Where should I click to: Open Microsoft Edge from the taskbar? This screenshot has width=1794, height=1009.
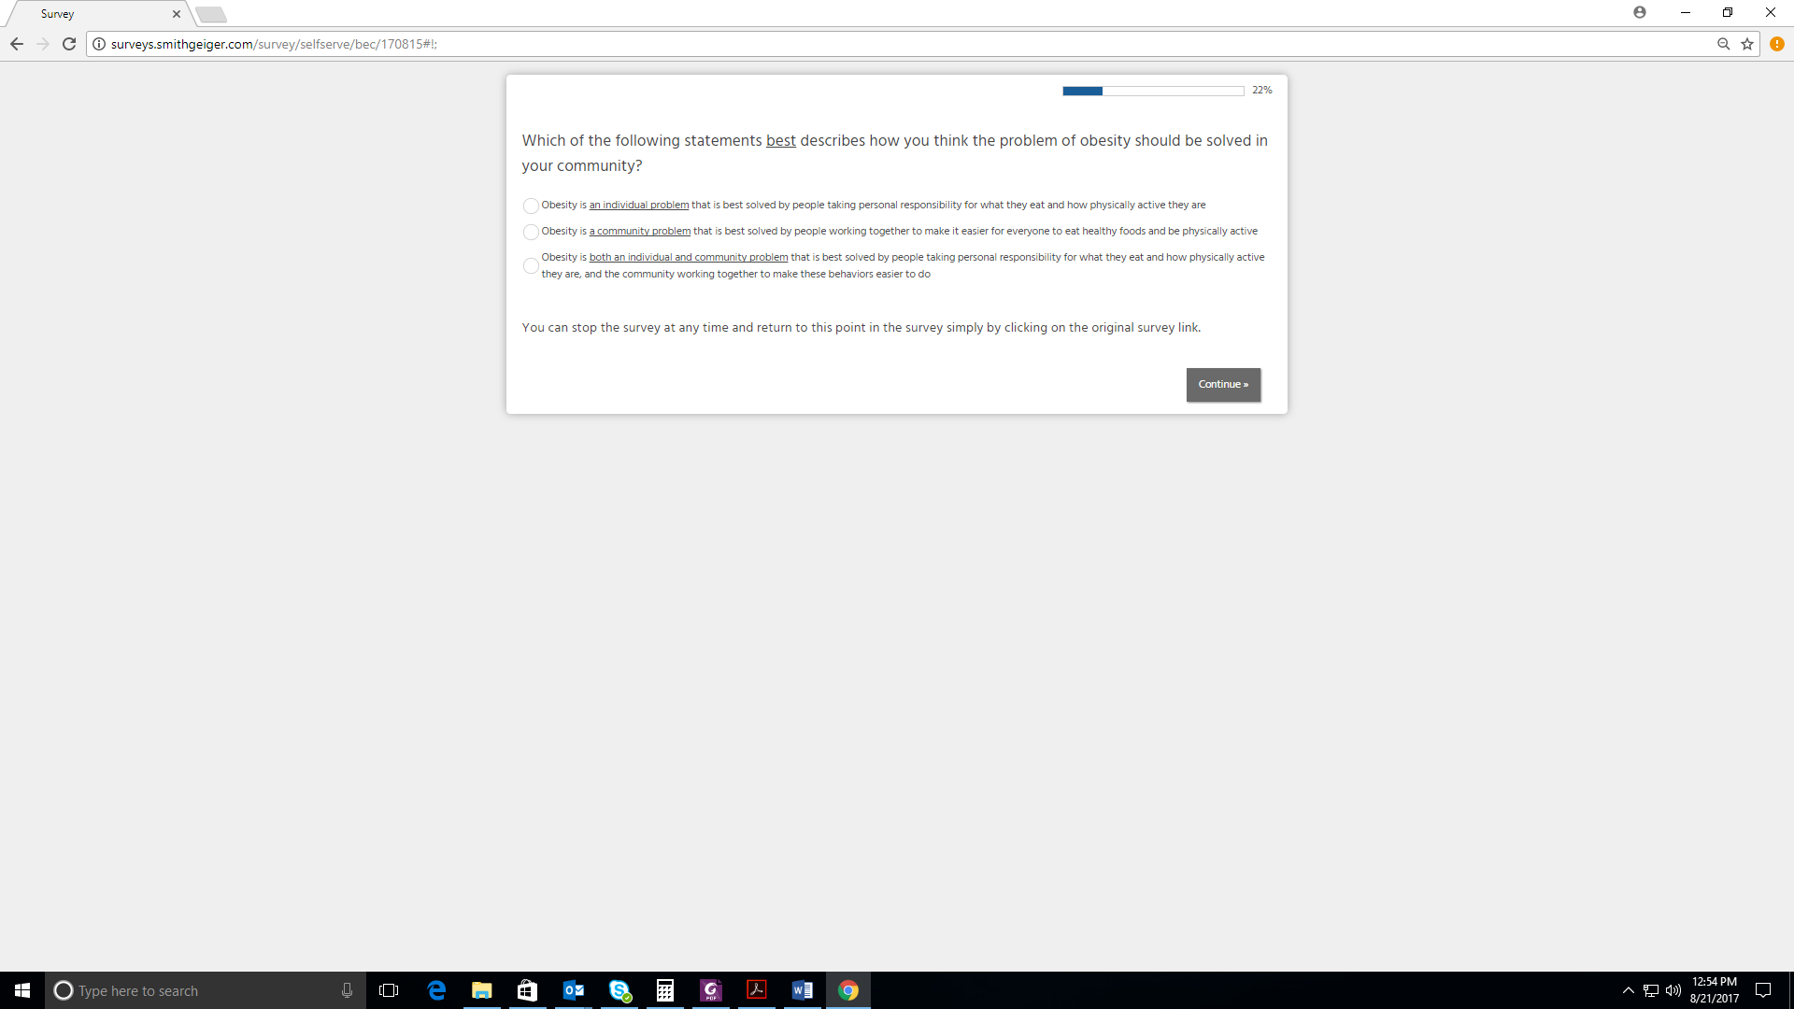click(436, 990)
